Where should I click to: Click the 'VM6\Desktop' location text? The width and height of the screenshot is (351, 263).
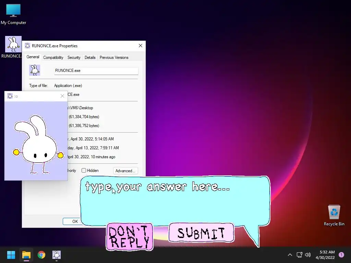point(82,108)
